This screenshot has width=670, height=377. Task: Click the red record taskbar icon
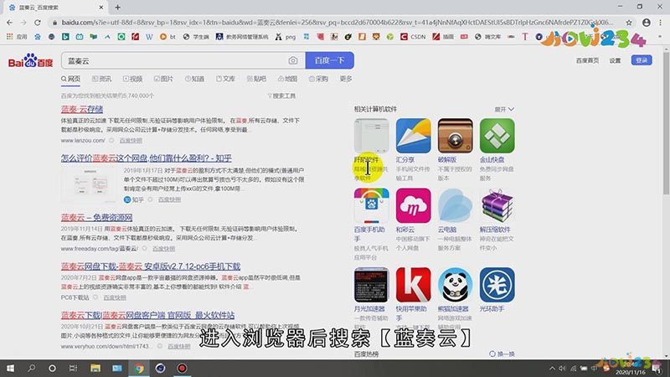coord(182,368)
